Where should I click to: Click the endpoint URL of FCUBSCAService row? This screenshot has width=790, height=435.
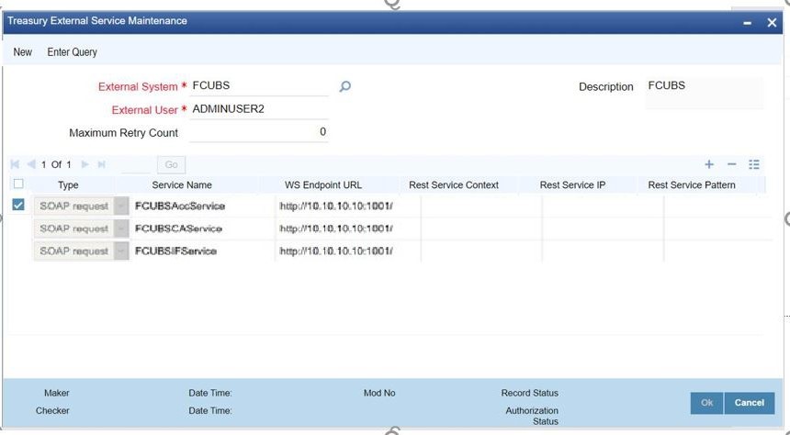point(347,229)
